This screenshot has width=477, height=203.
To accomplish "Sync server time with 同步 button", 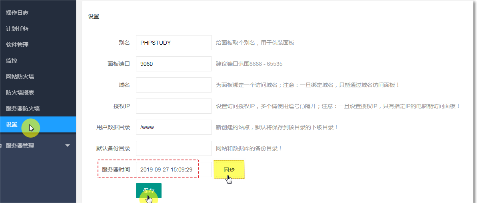I will pyautogui.click(x=229, y=169).
